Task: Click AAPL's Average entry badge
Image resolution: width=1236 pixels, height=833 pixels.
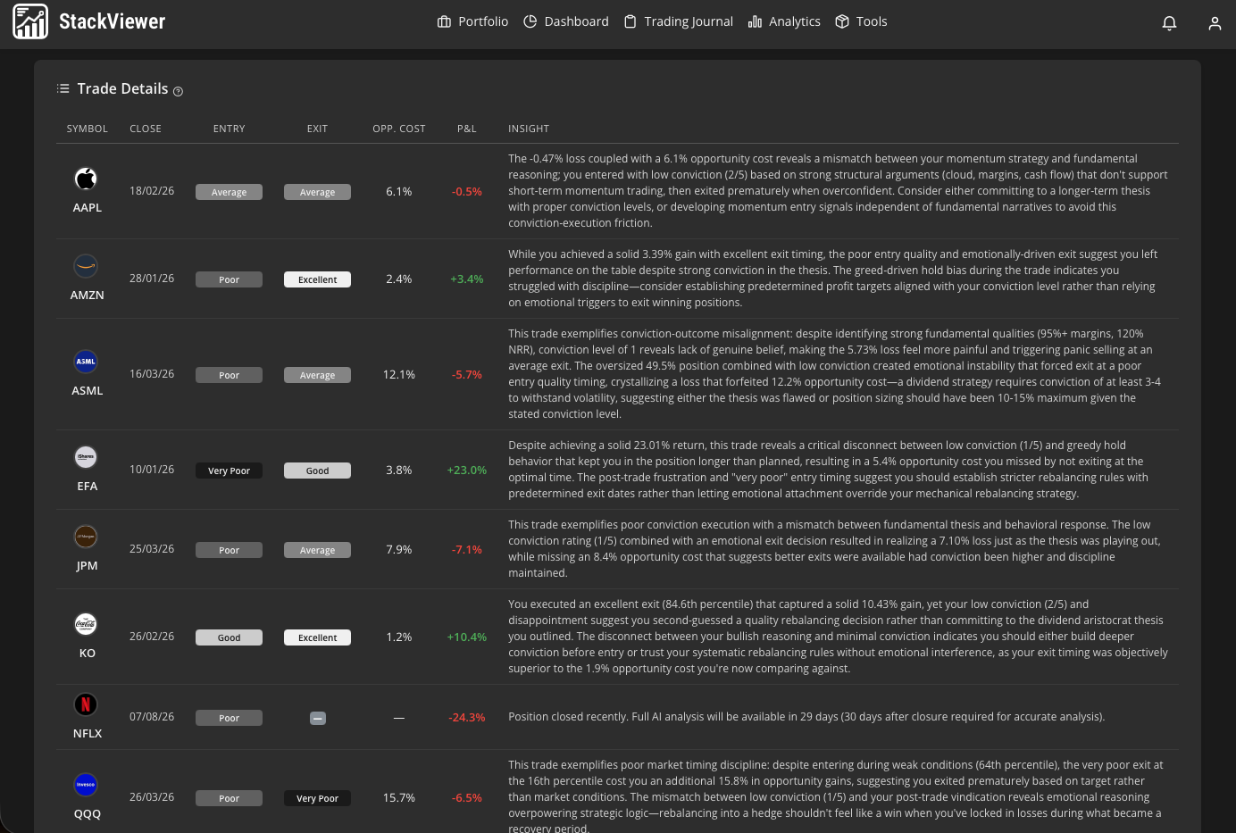Action: coord(229,192)
